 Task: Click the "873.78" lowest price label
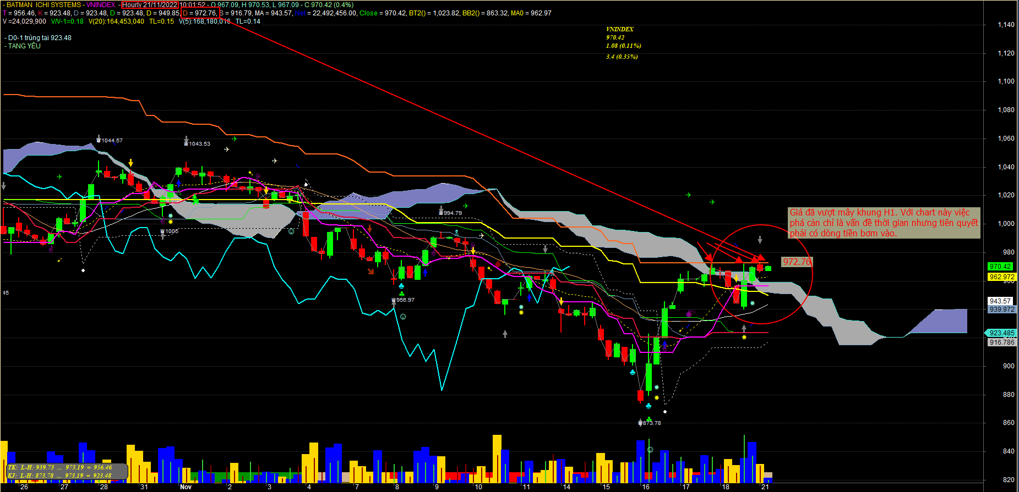coord(652,423)
